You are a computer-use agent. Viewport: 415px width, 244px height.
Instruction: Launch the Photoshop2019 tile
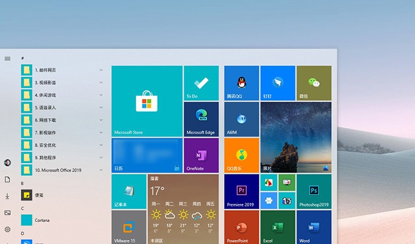(x=314, y=191)
